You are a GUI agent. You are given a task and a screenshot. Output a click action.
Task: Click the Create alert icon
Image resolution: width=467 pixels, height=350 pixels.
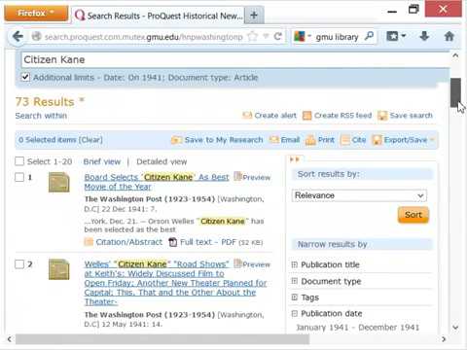[x=247, y=115]
